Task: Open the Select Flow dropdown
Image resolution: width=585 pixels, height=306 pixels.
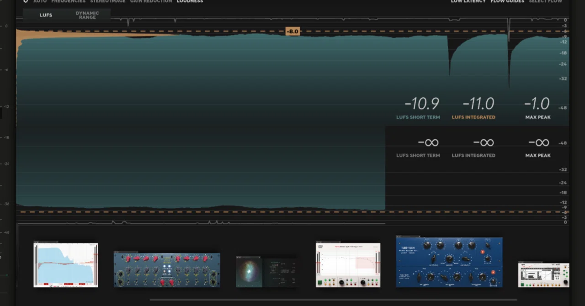Action: point(546,1)
